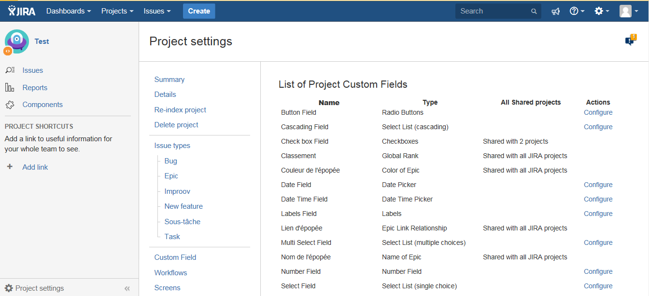Open Issue types settings
The width and height of the screenshot is (649, 296).
[x=172, y=146]
